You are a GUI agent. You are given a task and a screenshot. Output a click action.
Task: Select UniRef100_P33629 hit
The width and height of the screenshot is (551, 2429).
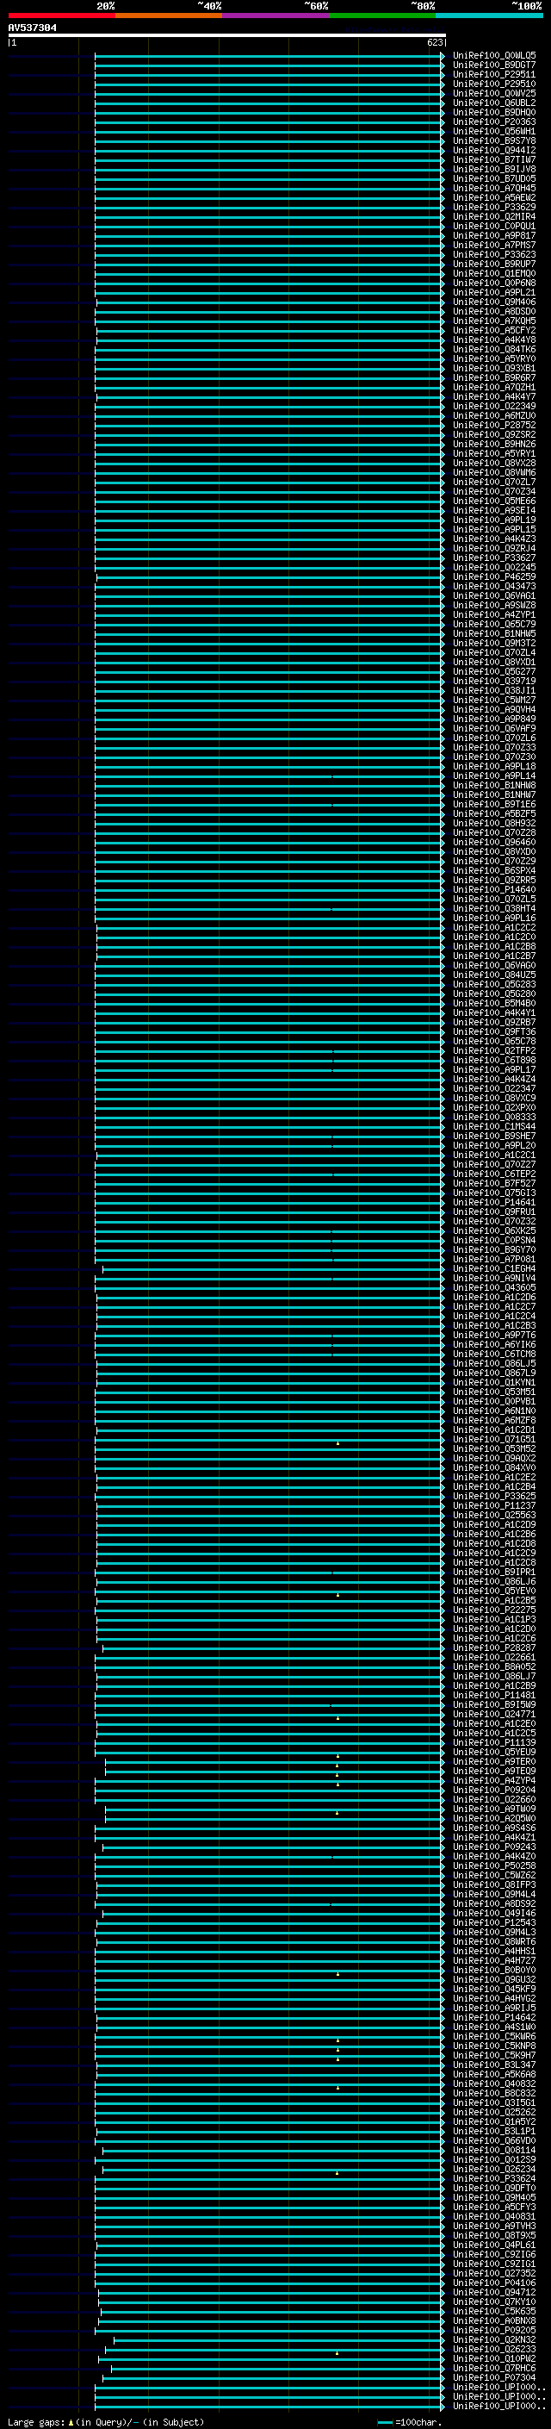pyautogui.click(x=494, y=208)
